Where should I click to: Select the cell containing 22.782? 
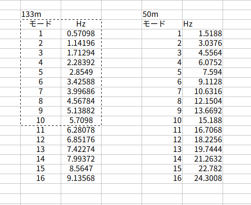pyautogui.click(x=203, y=169)
